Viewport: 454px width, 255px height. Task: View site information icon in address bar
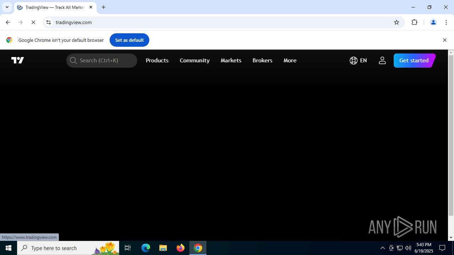[49, 22]
